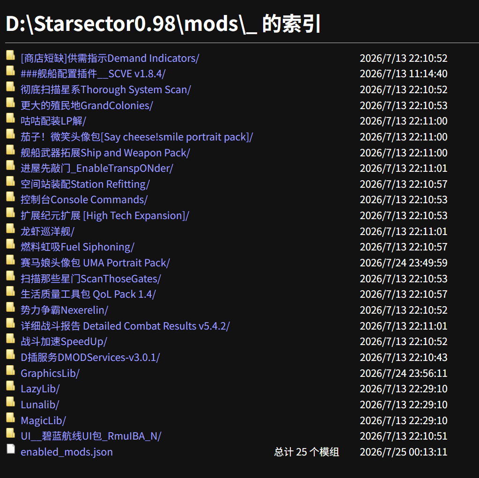Click folder icon beside LazyLib
This screenshot has width=479, height=478.
coord(11,386)
